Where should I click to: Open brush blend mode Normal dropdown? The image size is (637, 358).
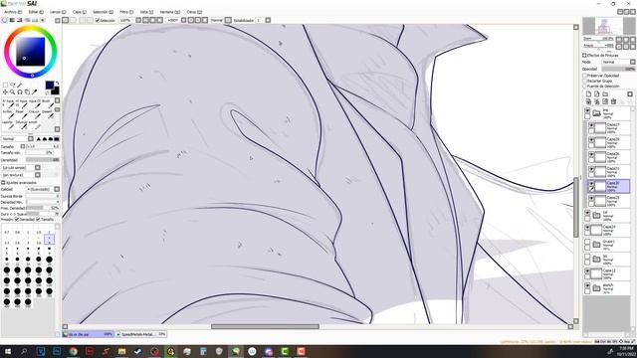(18, 139)
